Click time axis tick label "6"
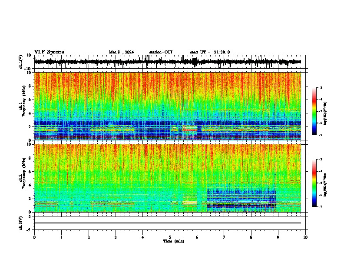Viewport: 344px width, 266px height. click(x=197, y=237)
